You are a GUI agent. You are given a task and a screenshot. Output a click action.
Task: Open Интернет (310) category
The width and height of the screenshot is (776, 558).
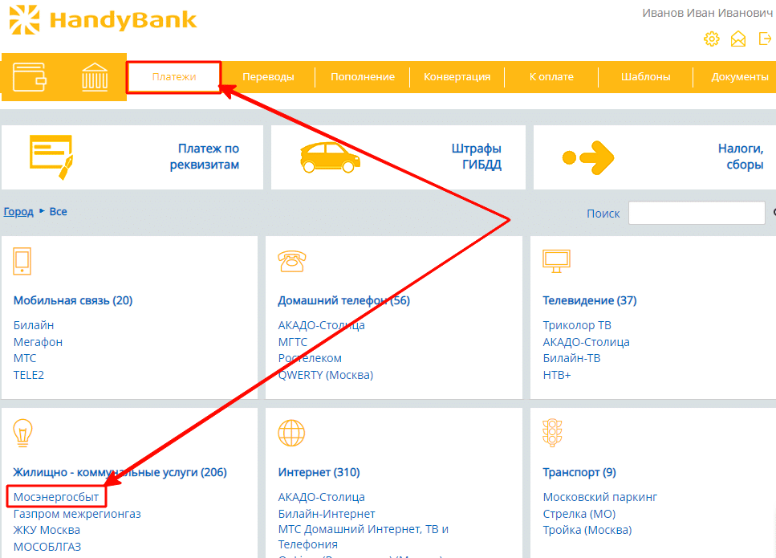pyautogui.click(x=319, y=472)
